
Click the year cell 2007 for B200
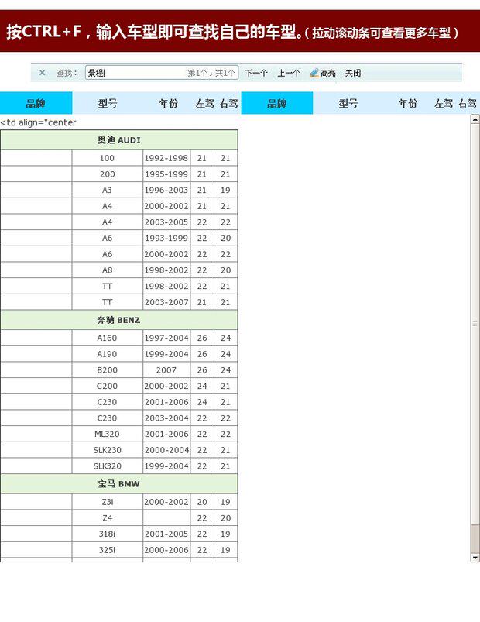click(x=166, y=370)
